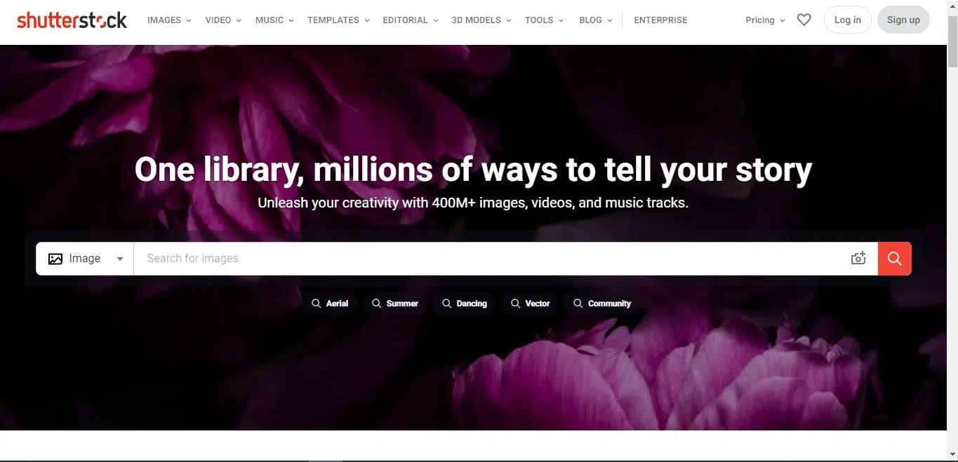This screenshot has height=462, width=958.
Task: Go to the Enterprise page
Action: pos(660,20)
